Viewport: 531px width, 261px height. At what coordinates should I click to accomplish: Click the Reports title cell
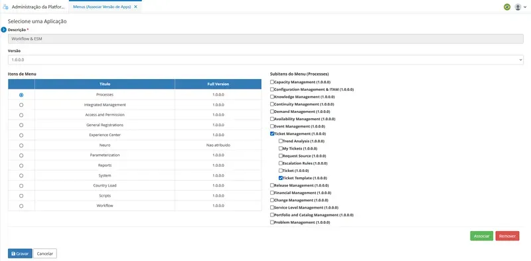(105, 165)
